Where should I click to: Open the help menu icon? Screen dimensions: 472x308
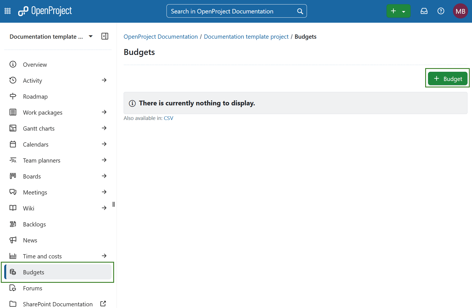click(x=441, y=11)
